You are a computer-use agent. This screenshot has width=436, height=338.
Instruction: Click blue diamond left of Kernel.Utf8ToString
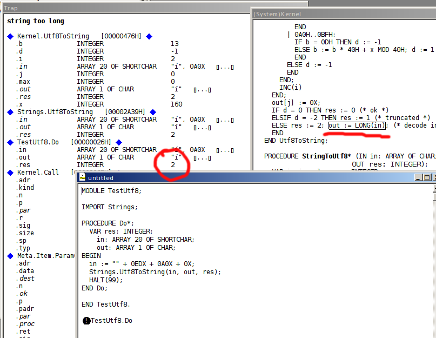(10, 36)
